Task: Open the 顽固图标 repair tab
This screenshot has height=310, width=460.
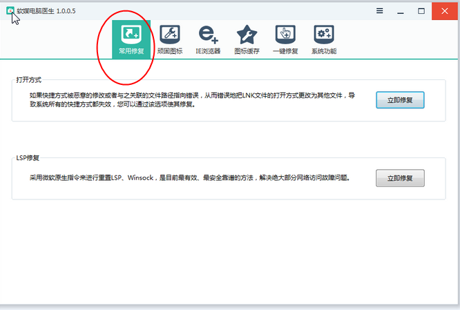Action: click(x=170, y=39)
